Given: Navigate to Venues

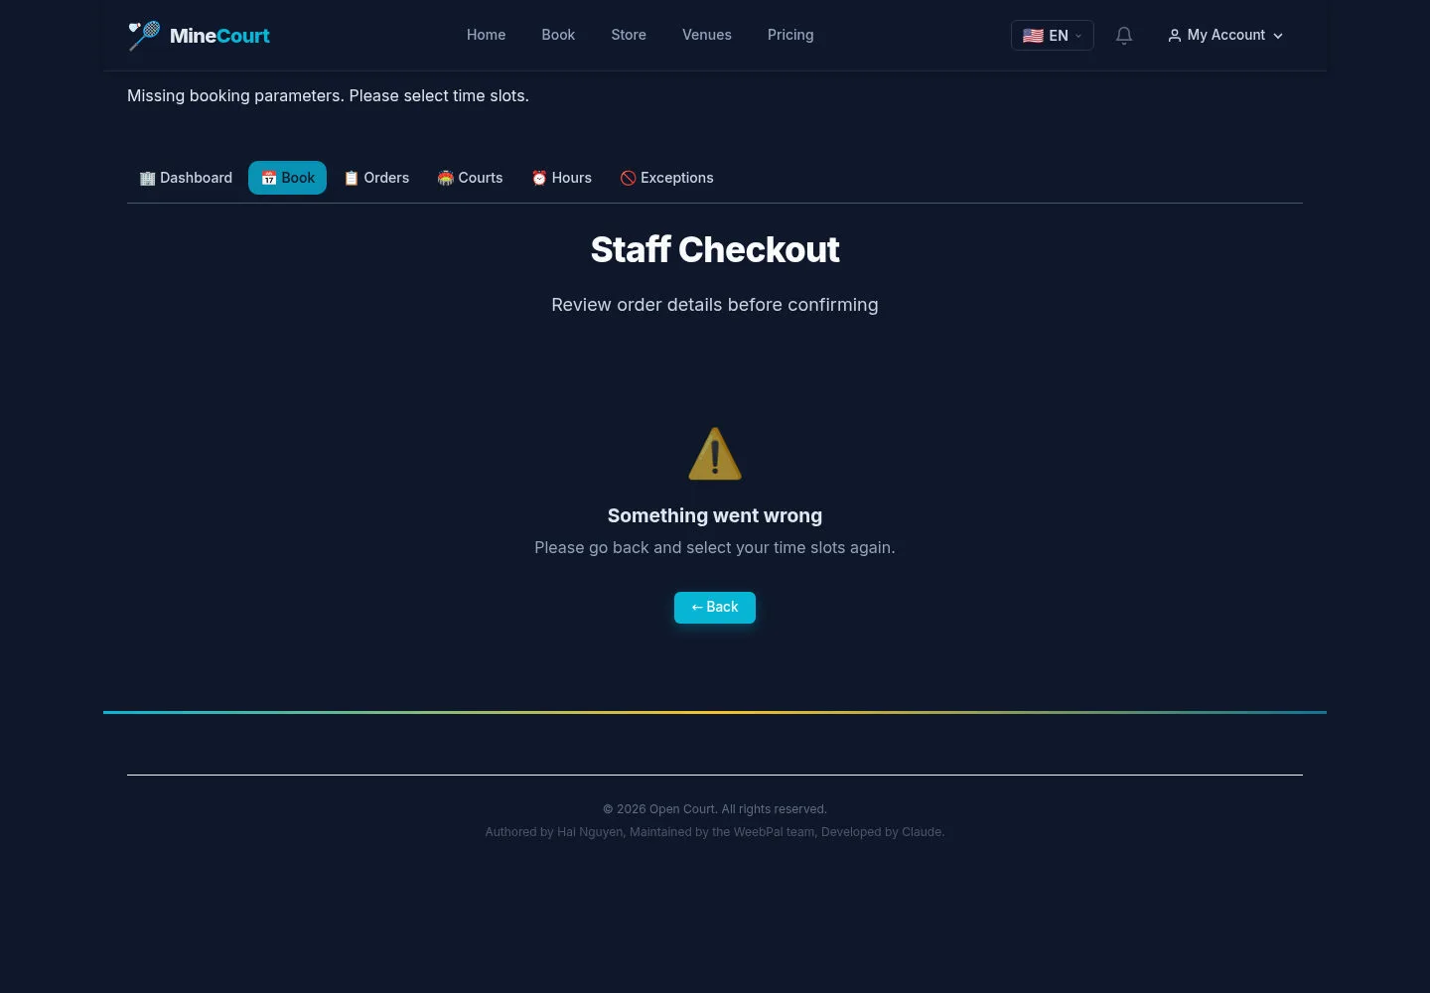Looking at the screenshot, I should [707, 35].
